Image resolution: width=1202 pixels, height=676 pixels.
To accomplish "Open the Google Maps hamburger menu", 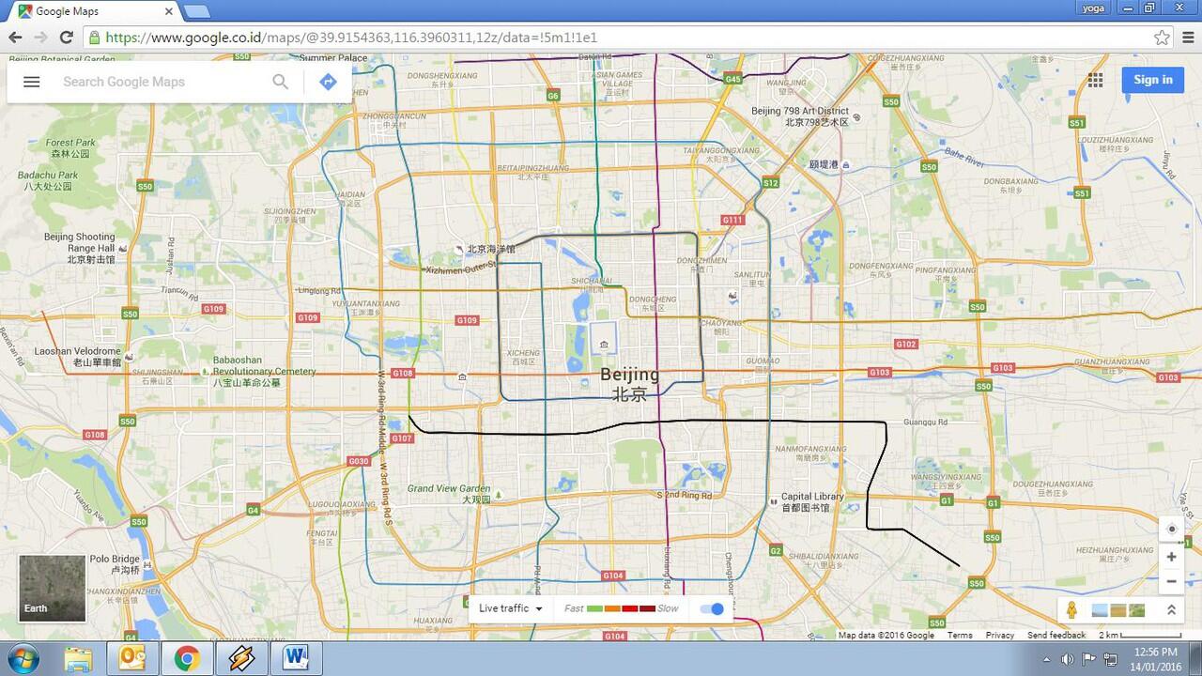I will tap(31, 82).
